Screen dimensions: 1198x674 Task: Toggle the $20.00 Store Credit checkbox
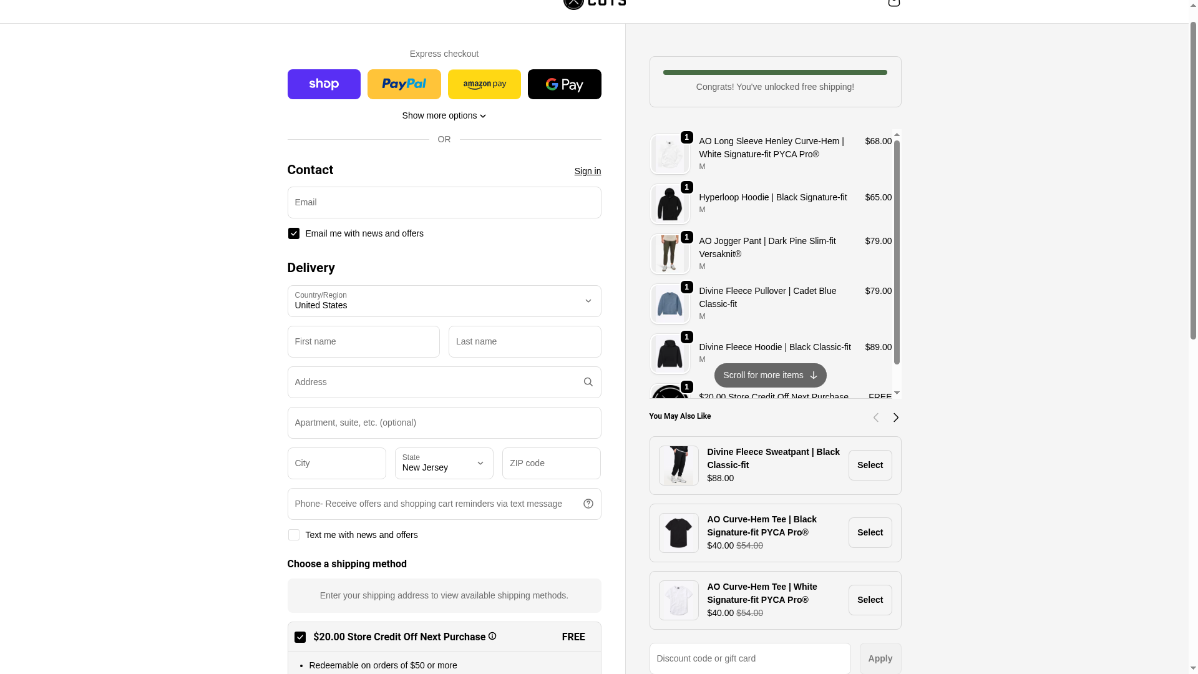coord(300,637)
